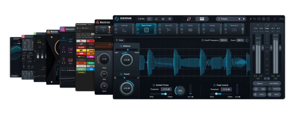Select the vocal stem focus icon in Ozone
295x115 pixels.
(x=156, y=19)
